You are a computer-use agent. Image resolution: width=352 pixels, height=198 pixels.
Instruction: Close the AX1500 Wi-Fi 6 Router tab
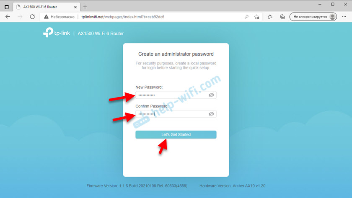[75, 7]
